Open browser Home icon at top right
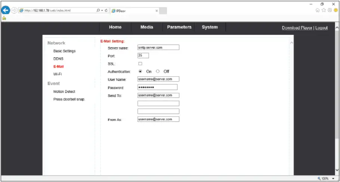Viewport: 340px width, 182px height. click(x=318, y=10)
